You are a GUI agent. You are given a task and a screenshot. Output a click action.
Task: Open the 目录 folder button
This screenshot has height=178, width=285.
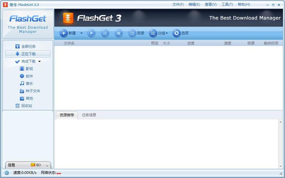click(136, 33)
